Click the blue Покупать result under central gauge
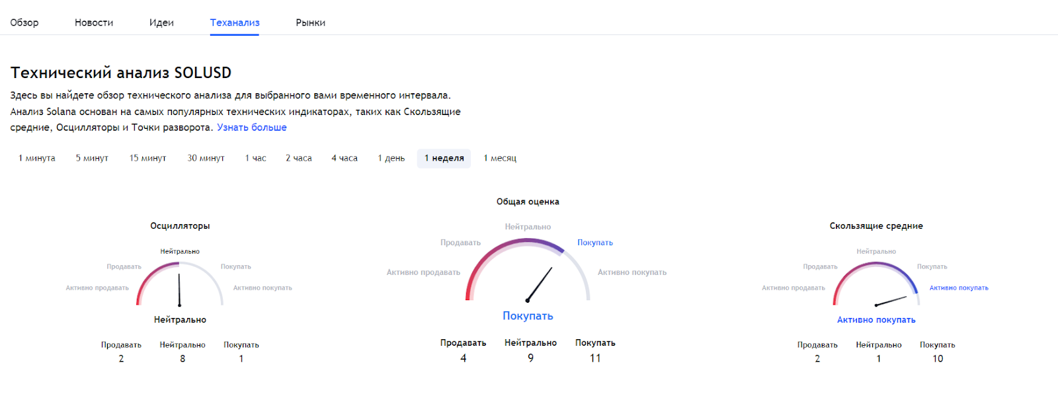This screenshot has width=1058, height=396. tap(528, 316)
